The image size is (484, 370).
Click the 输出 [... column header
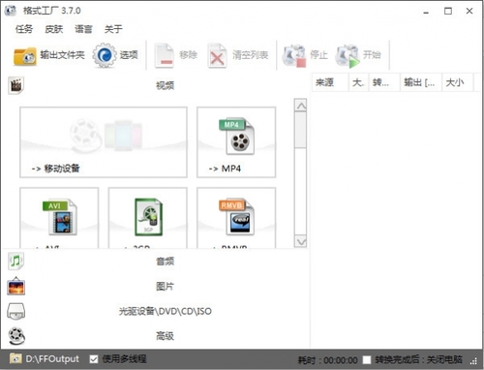pyautogui.click(x=421, y=82)
